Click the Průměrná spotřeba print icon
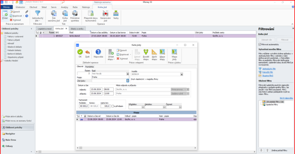The height and width of the screenshot is (154, 295). pos(75,13)
